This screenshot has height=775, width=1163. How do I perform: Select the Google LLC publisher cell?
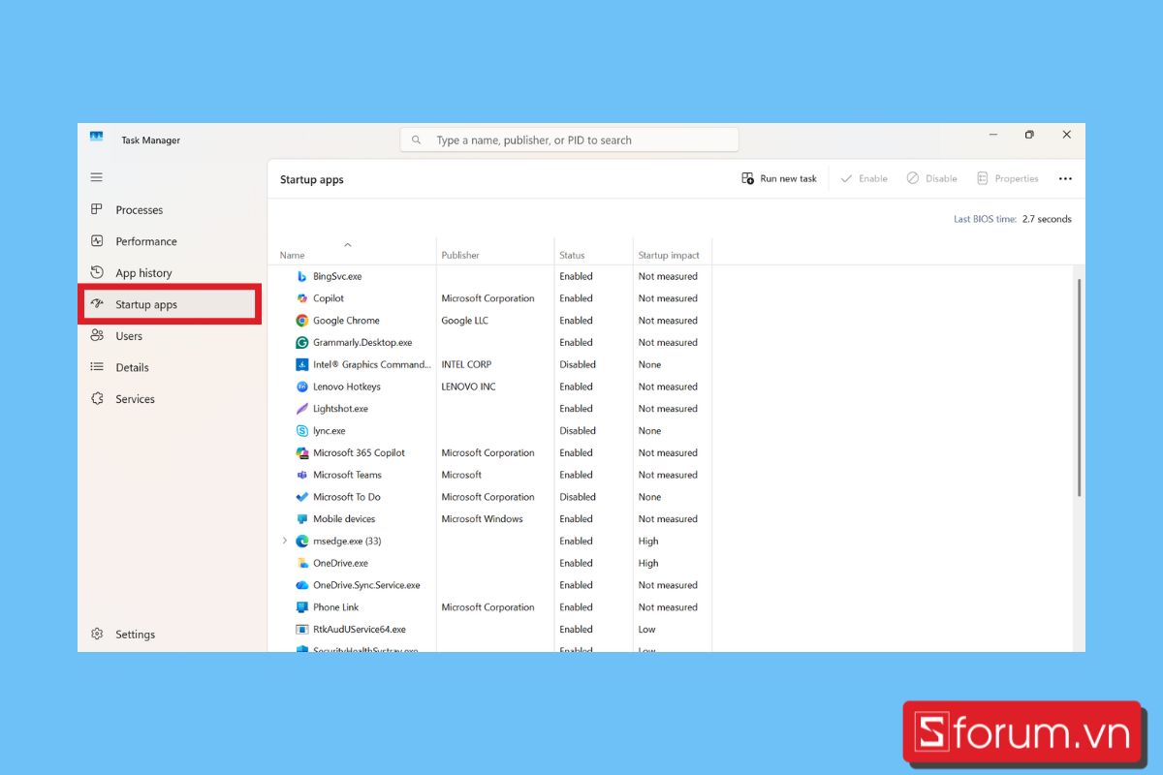tap(465, 321)
